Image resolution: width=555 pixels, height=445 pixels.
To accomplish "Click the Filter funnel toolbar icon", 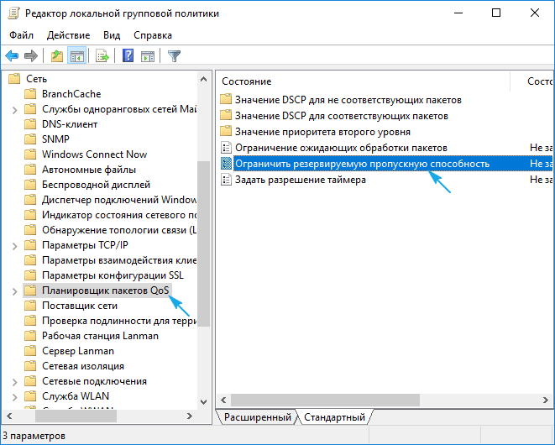I will (174, 56).
